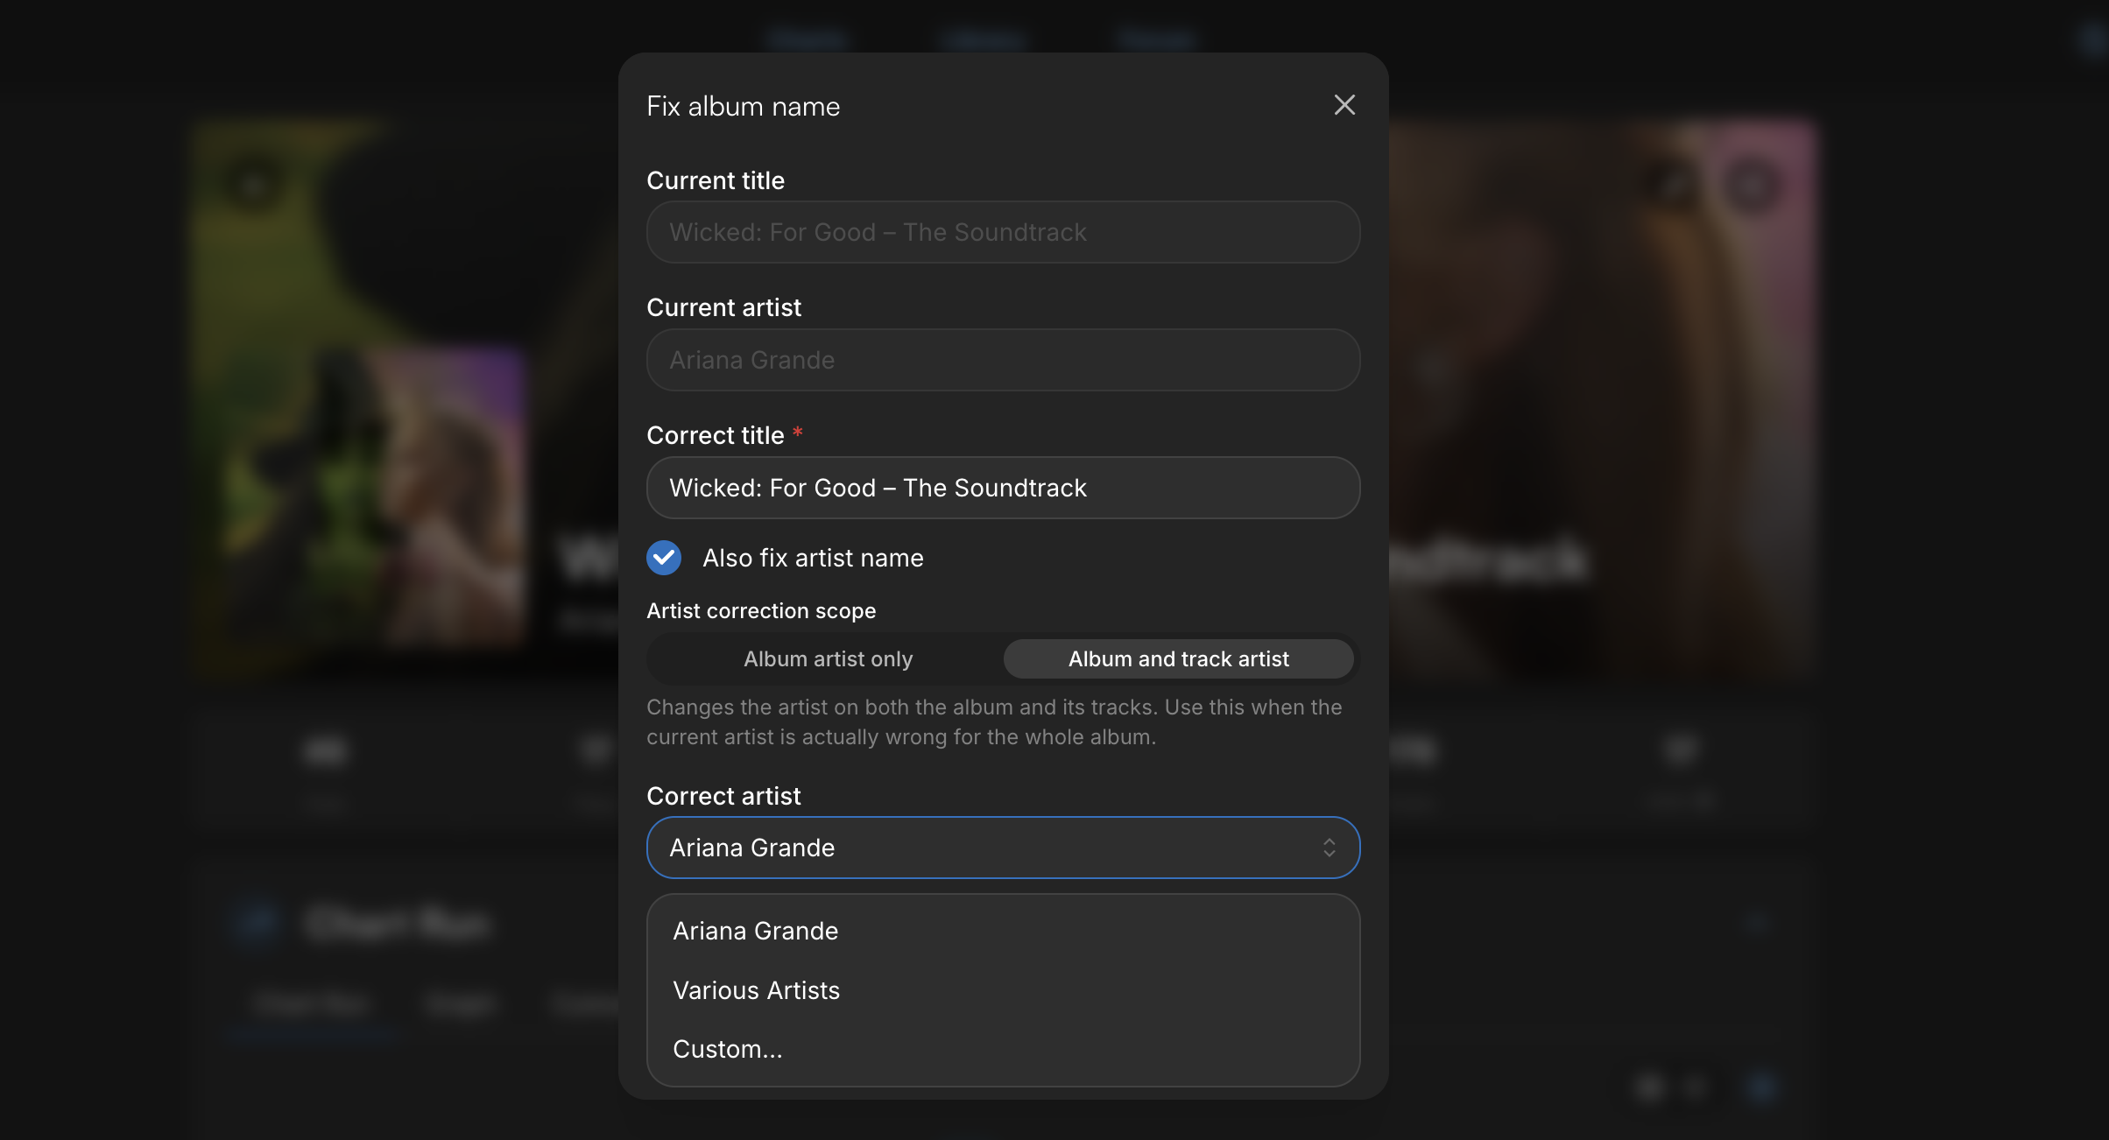This screenshot has width=2109, height=1140.
Task: Click the Correct title input field
Action: 1003,488
